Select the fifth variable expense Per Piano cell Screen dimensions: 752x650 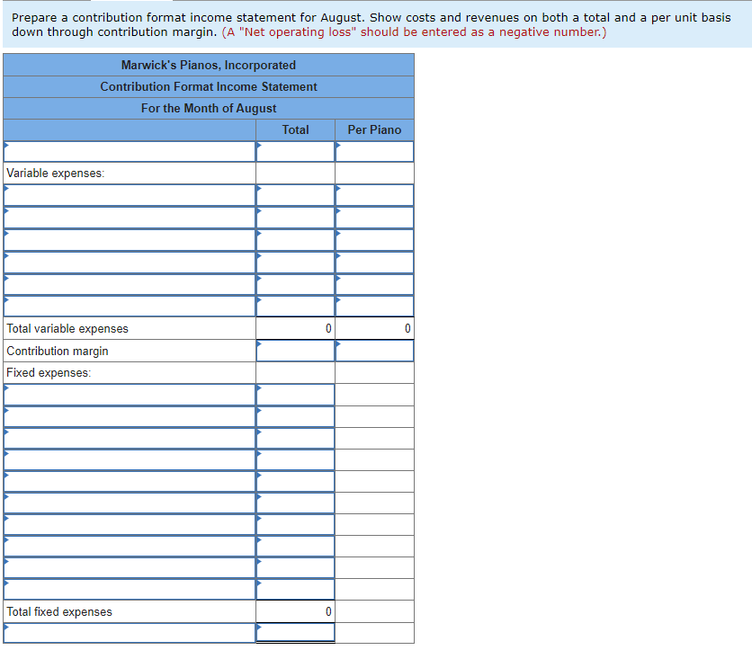374,284
